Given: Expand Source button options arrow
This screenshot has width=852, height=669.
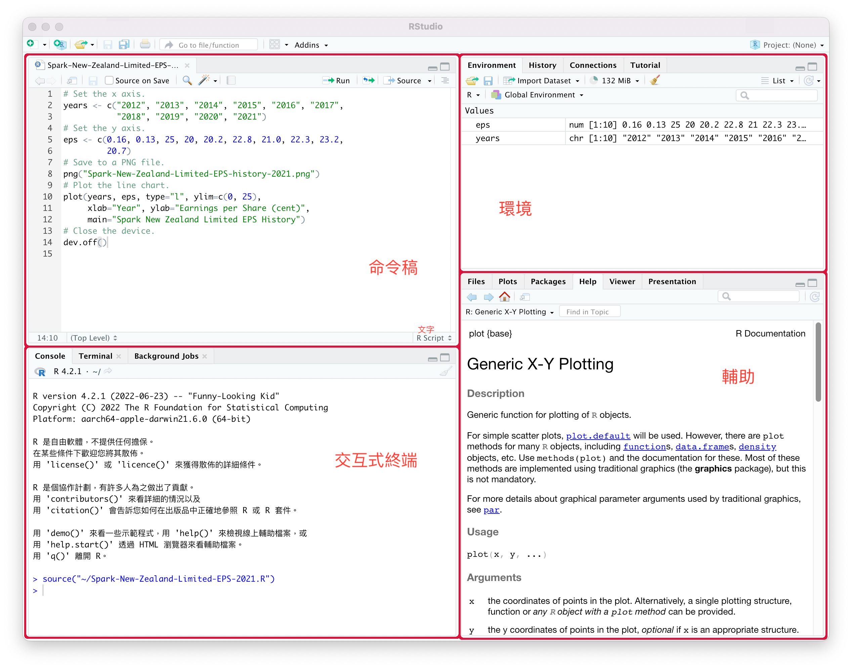Looking at the screenshot, I should tap(430, 81).
